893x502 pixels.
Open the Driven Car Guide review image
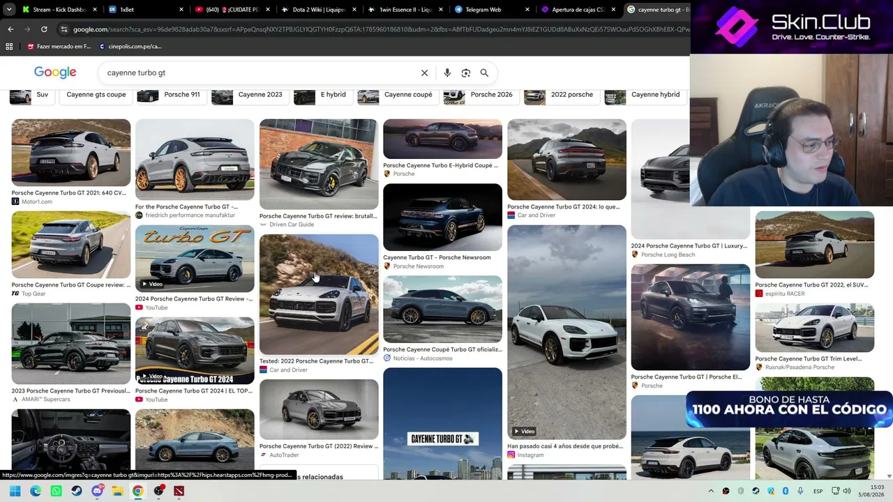[319, 165]
